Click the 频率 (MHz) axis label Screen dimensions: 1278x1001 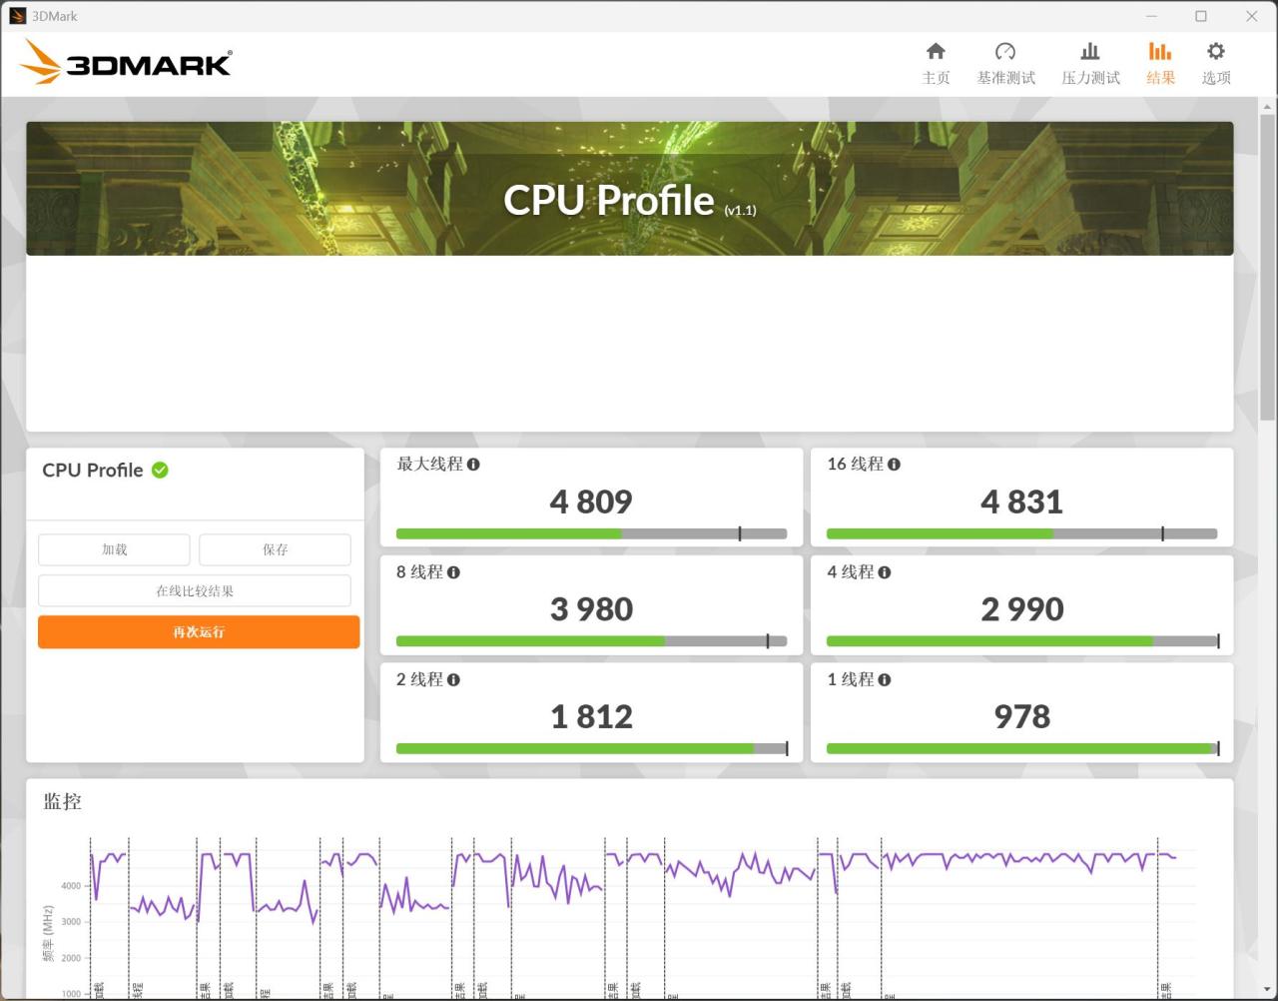48,934
